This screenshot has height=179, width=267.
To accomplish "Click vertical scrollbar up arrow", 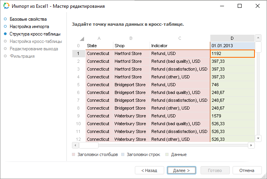I will tap(258, 38).
